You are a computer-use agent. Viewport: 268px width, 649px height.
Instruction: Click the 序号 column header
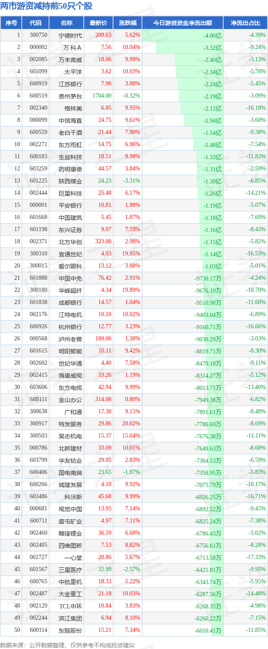coord(11,23)
